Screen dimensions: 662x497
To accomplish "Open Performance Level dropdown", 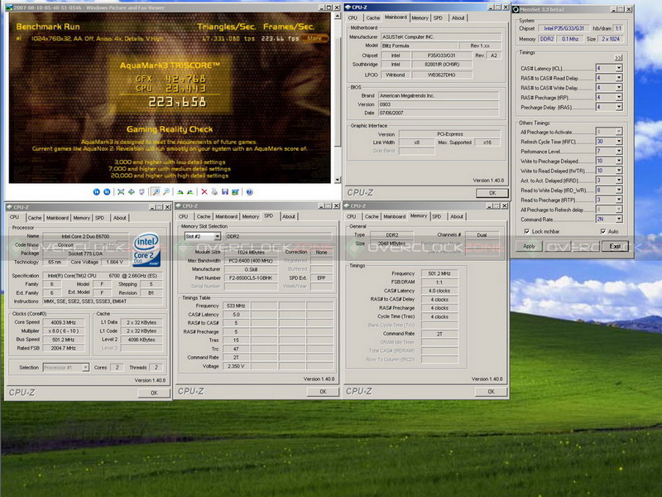I will point(618,152).
